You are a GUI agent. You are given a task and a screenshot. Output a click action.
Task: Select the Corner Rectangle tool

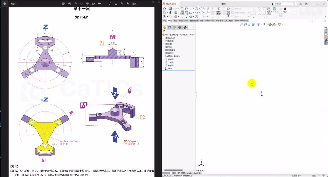coord(191,13)
